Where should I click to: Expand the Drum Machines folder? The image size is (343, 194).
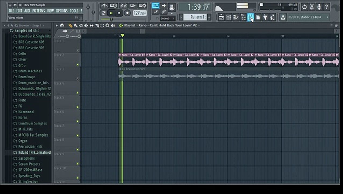pos(30,71)
